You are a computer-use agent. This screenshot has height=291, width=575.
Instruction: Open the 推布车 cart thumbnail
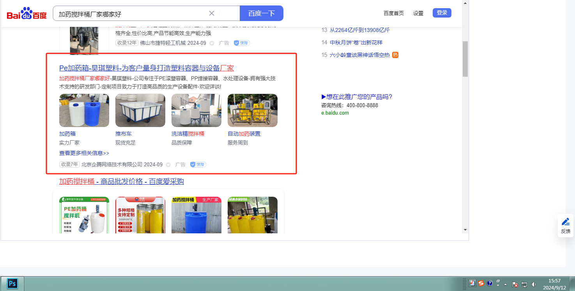tap(140, 110)
